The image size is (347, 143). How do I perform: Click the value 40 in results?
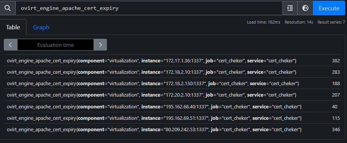coord(335,106)
